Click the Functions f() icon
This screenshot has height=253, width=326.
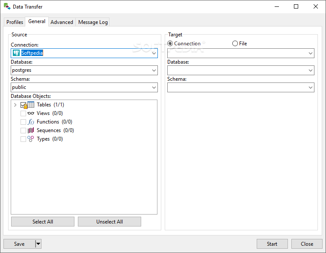coord(31,122)
